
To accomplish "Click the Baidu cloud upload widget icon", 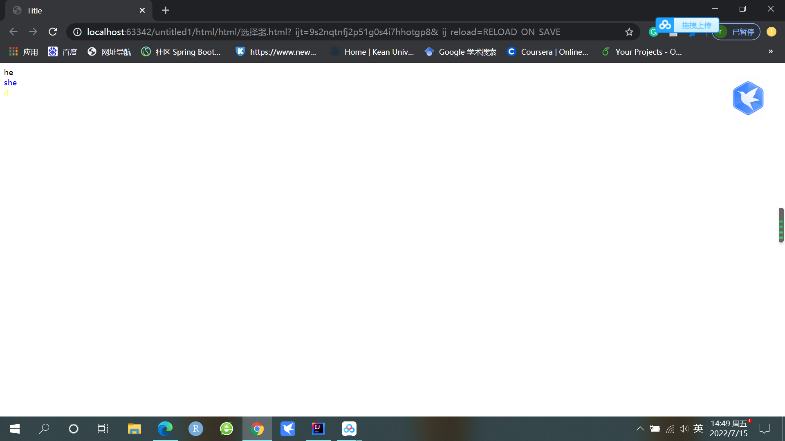I will pos(665,25).
